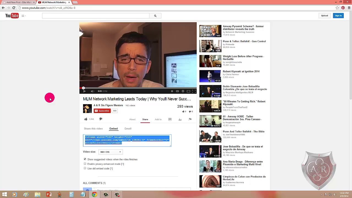The height and width of the screenshot is (198, 352).
Task: Select the Embed tab
Action: pyautogui.click(x=114, y=129)
